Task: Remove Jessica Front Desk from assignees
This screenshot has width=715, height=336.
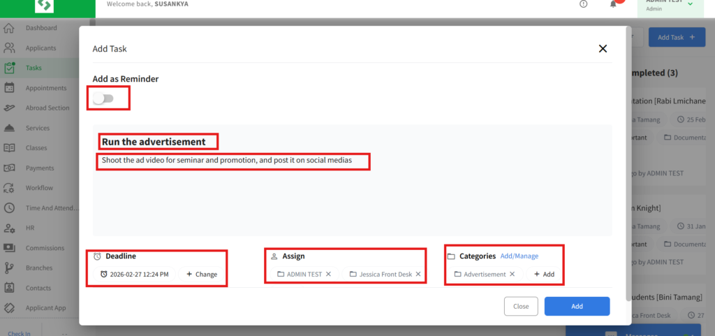Action: pos(418,275)
